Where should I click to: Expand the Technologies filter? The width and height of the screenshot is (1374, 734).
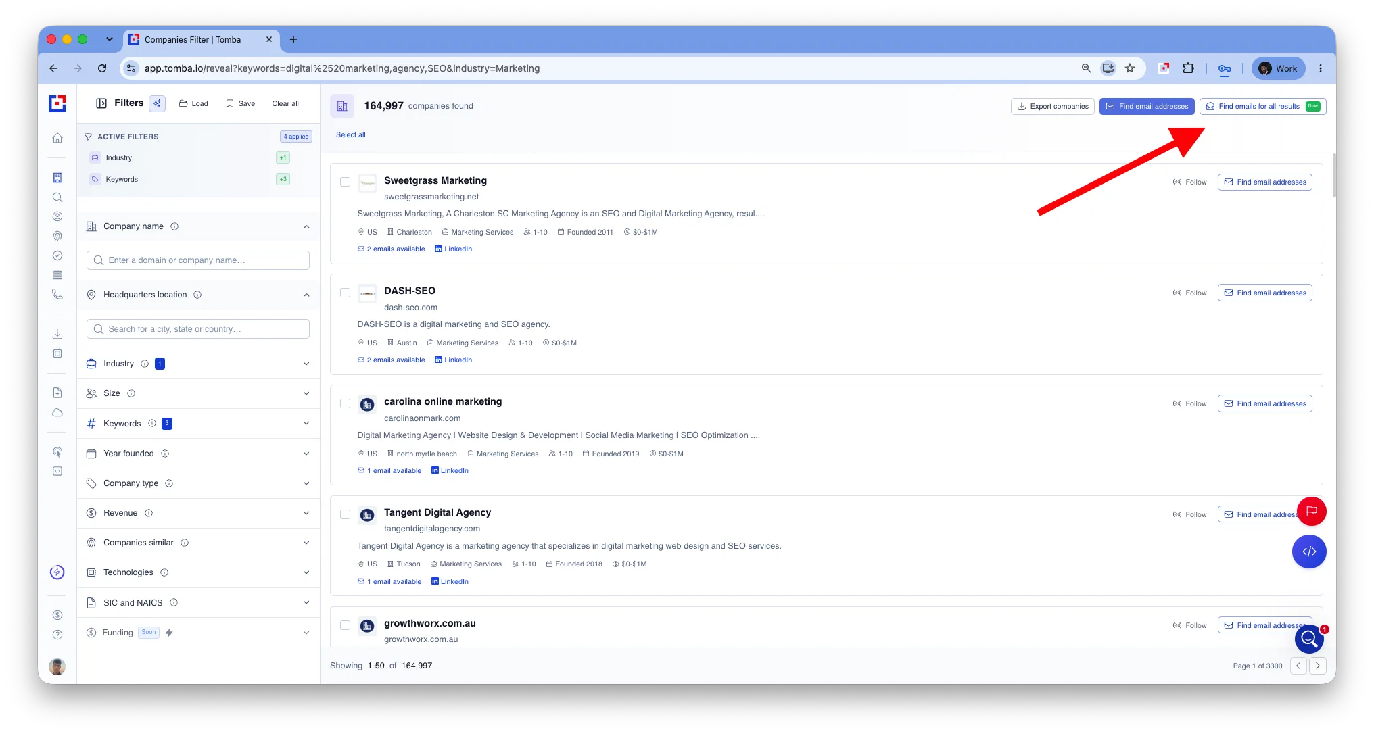(306, 572)
